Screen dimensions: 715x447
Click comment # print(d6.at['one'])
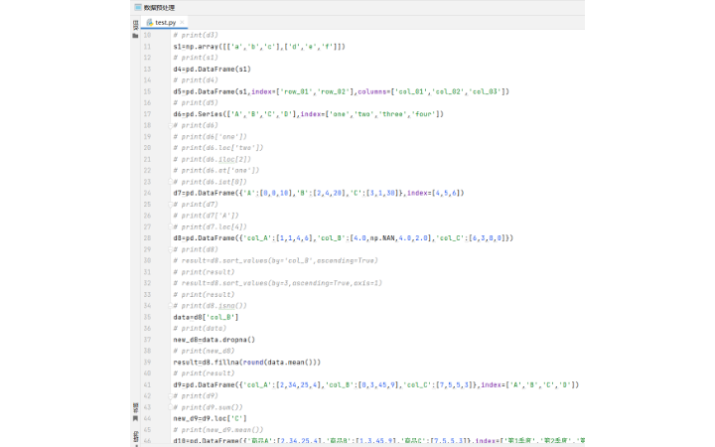pos(216,171)
